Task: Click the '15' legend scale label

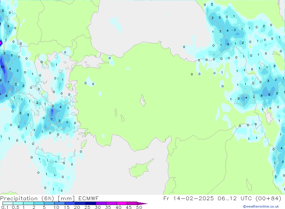Action: [67, 207]
